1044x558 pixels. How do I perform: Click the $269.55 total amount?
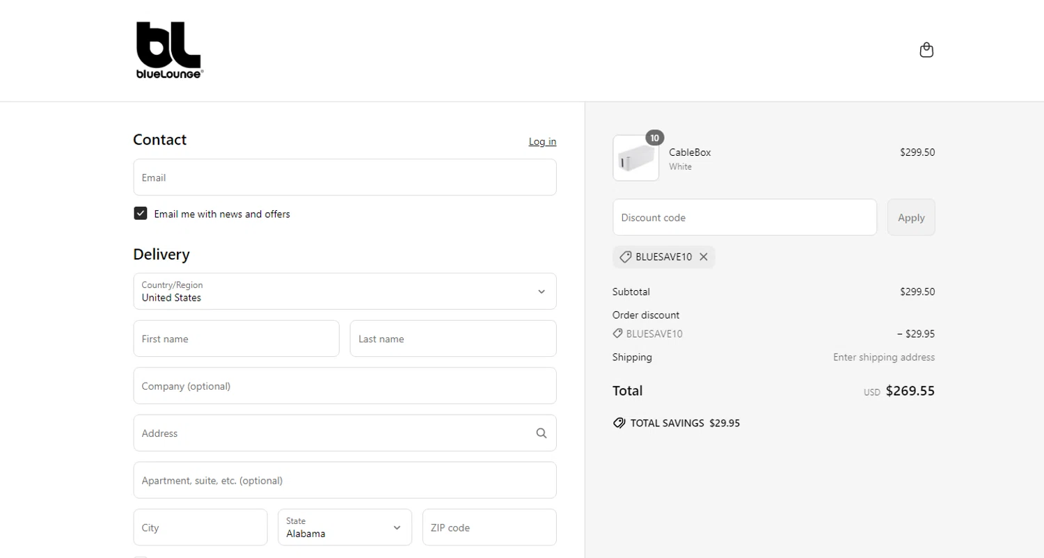910,391
